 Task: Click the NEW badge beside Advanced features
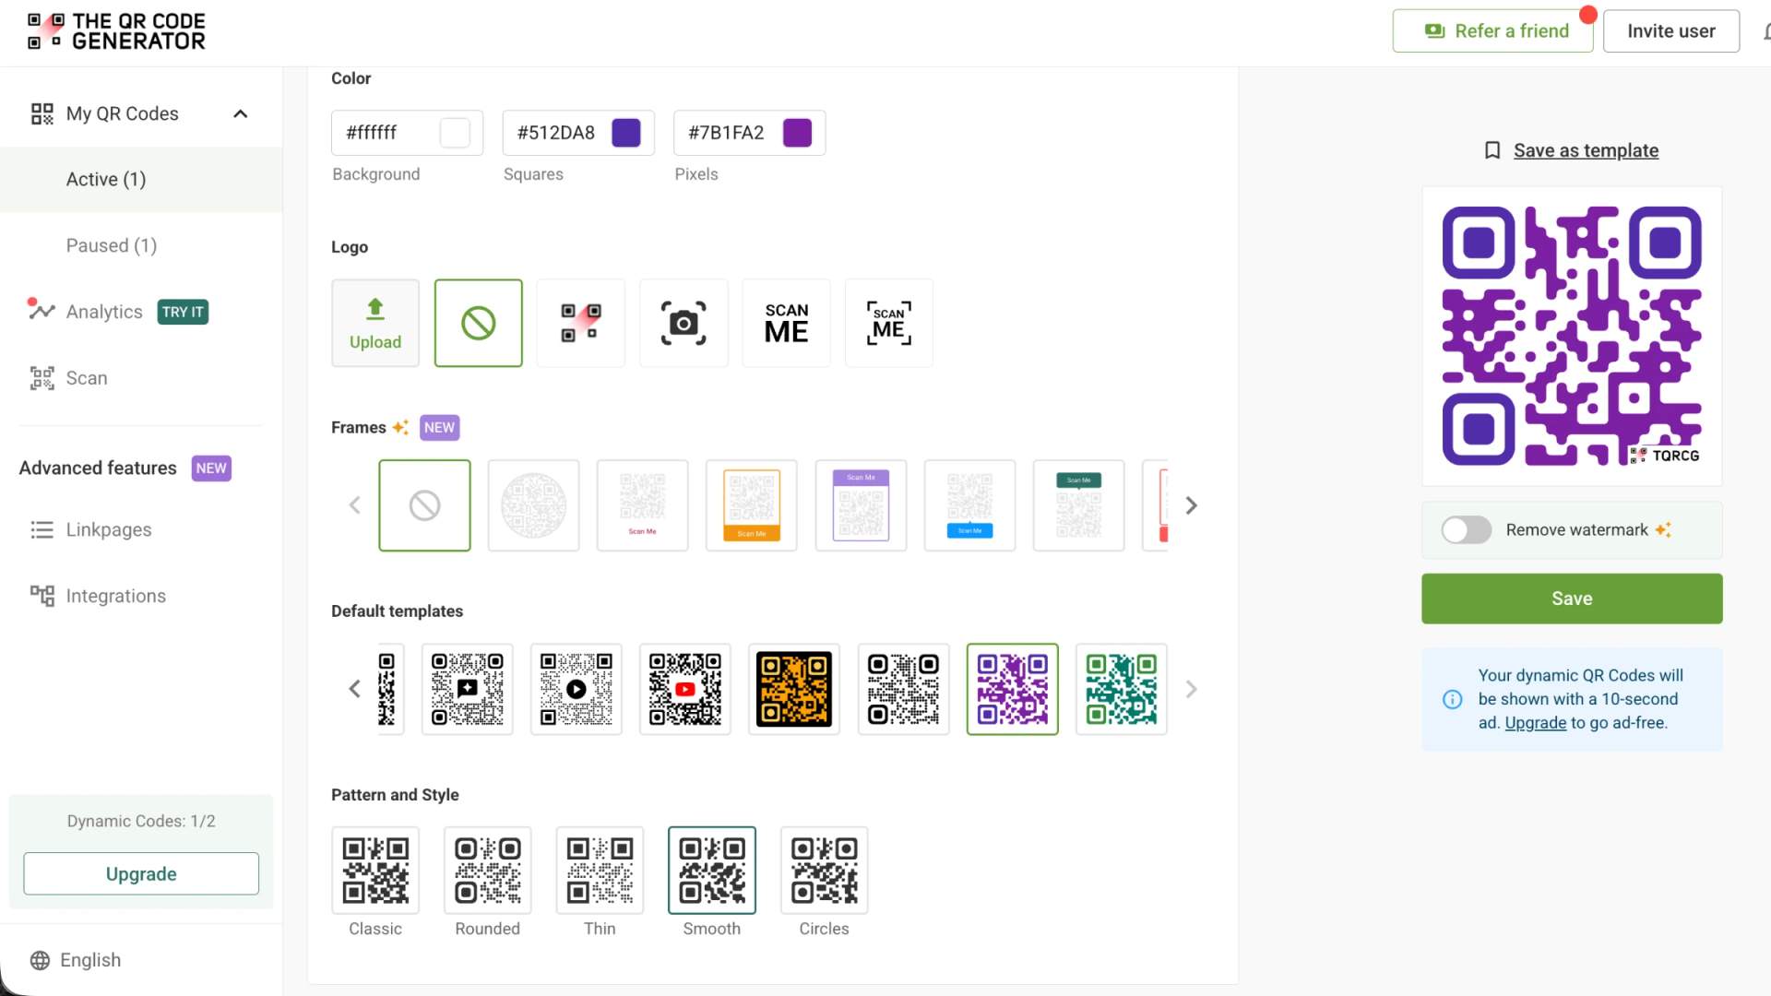(211, 468)
